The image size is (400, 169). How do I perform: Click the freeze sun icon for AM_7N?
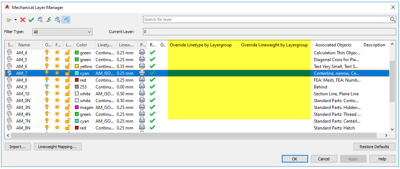click(x=57, y=121)
